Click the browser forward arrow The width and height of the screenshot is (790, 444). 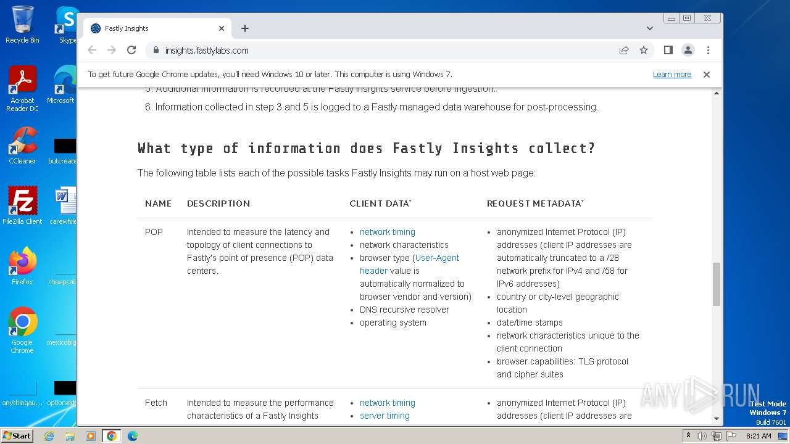[x=112, y=51]
